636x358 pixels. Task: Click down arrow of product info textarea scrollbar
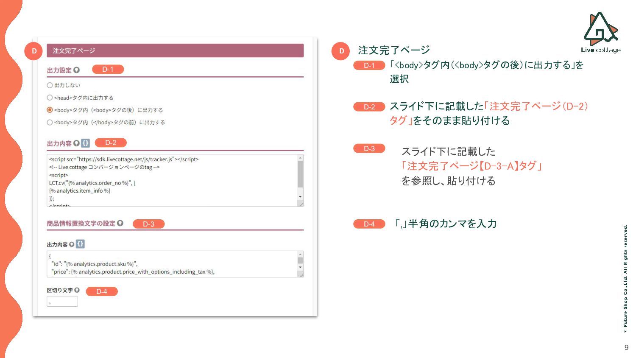coord(300,267)
